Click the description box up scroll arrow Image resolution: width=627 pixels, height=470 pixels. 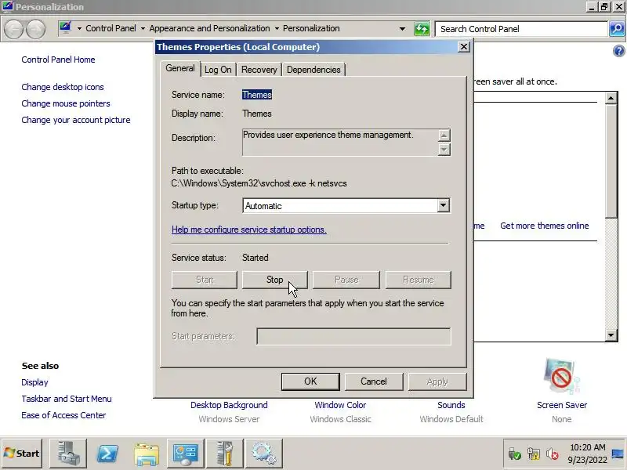coord(444,135)
